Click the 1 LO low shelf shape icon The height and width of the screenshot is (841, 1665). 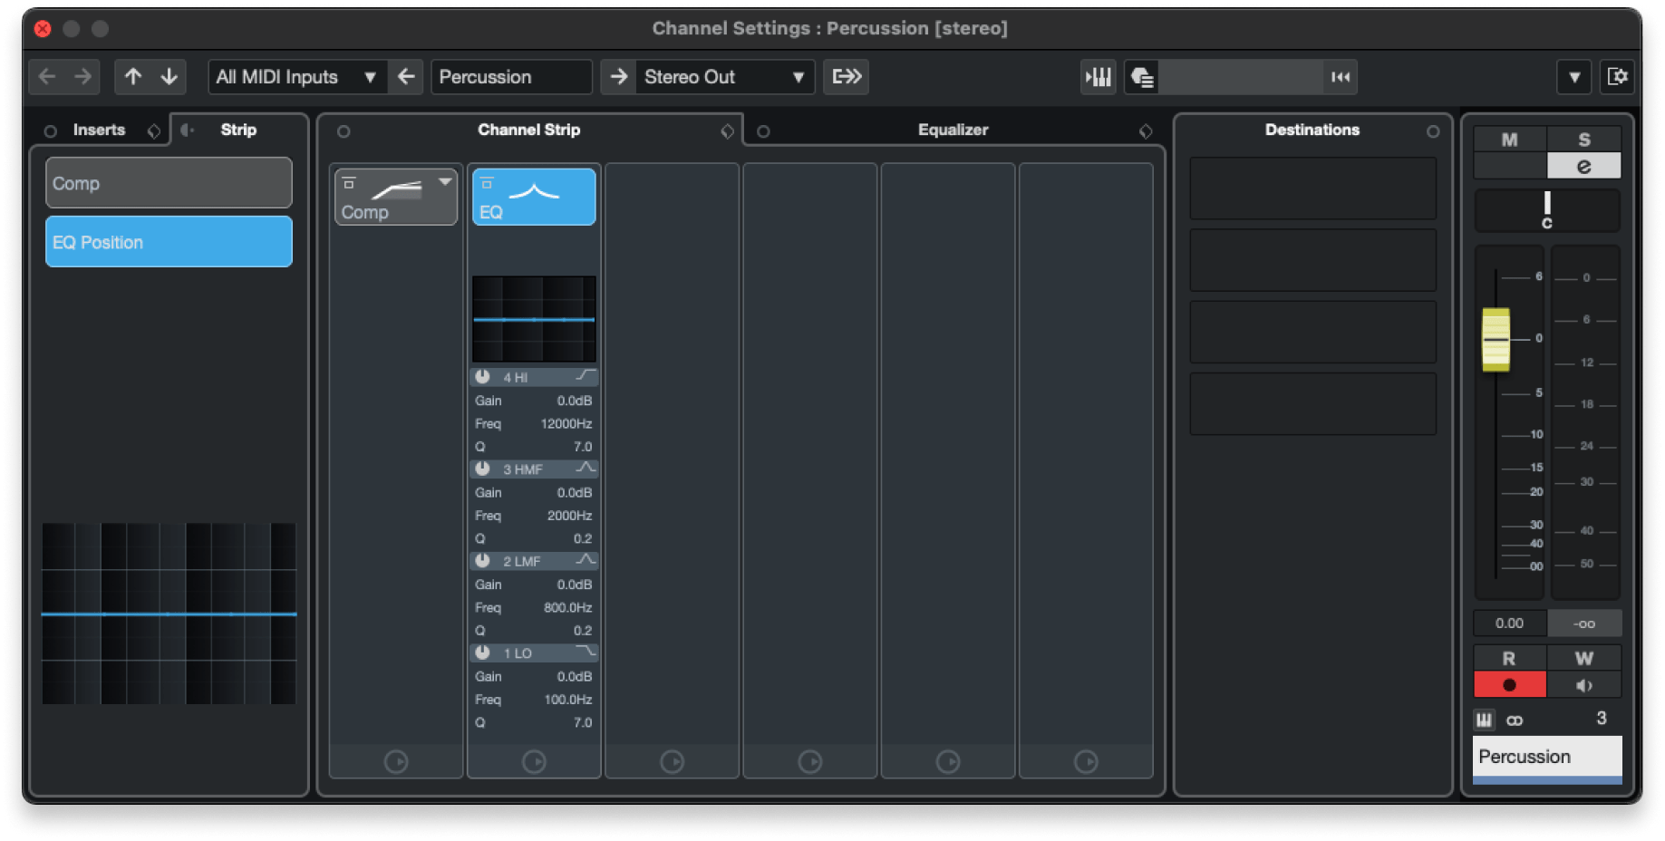(x=586, y=652)
